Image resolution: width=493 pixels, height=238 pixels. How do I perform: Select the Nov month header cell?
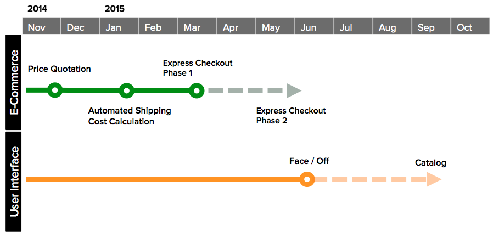(x=42, y=26)
